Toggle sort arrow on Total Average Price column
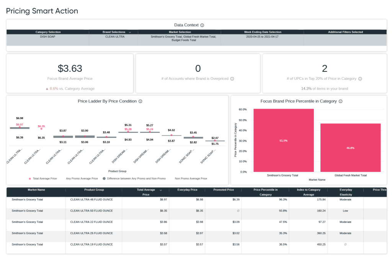Viewport: 392px width, 260px height. (x=161, y=190)
